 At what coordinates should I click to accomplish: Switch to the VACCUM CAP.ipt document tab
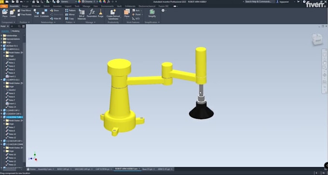(x=82, y=169)
